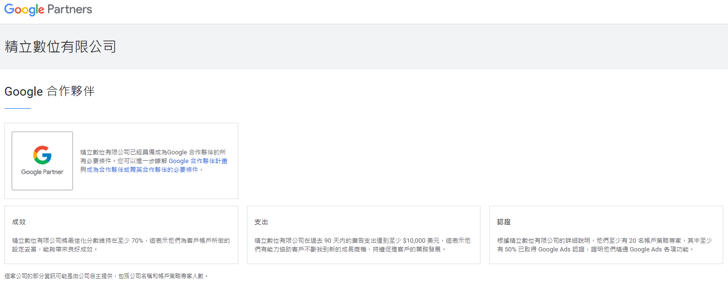The height and width of the screenshot is (283, 728).
Task: Click the paragraph mentioning "20 名帳戶策略專家"
Action: click(605, 245)
